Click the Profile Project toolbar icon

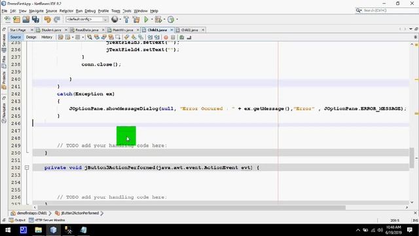(x=171, y=19)
